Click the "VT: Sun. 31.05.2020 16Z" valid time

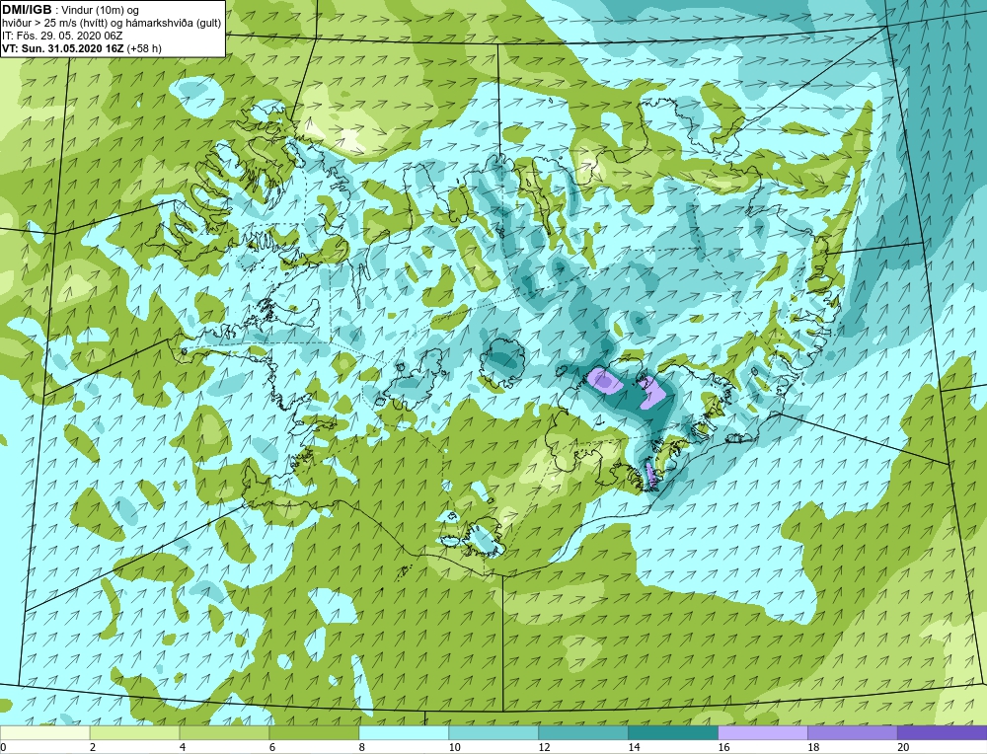(63, 48)
